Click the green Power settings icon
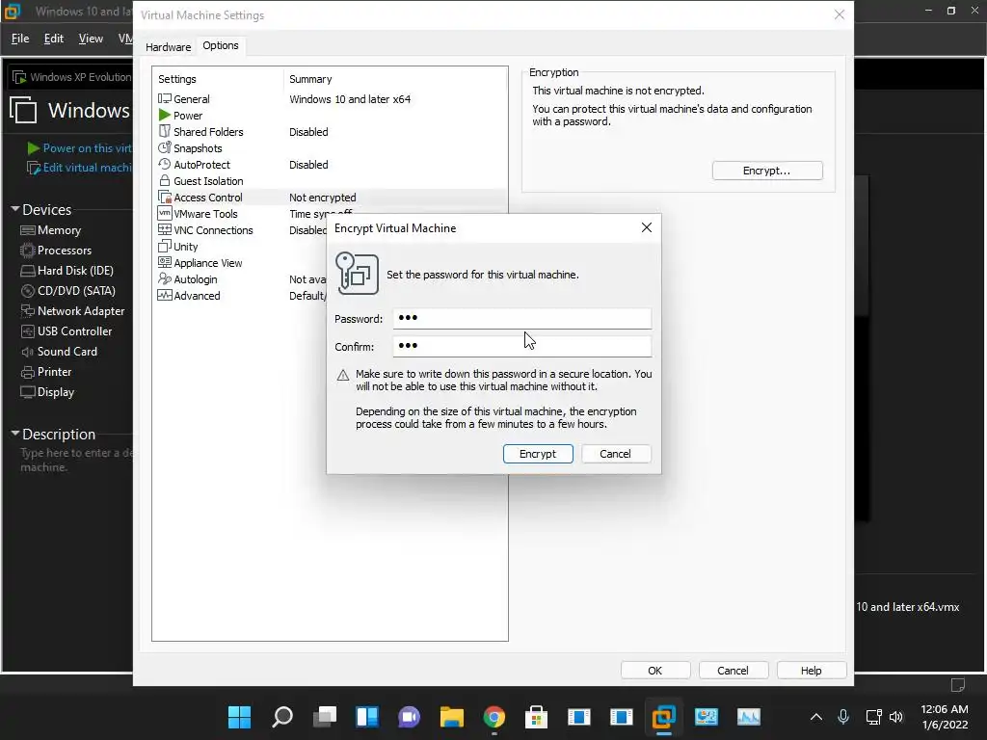The image size is (987, 740). [164, 116]
